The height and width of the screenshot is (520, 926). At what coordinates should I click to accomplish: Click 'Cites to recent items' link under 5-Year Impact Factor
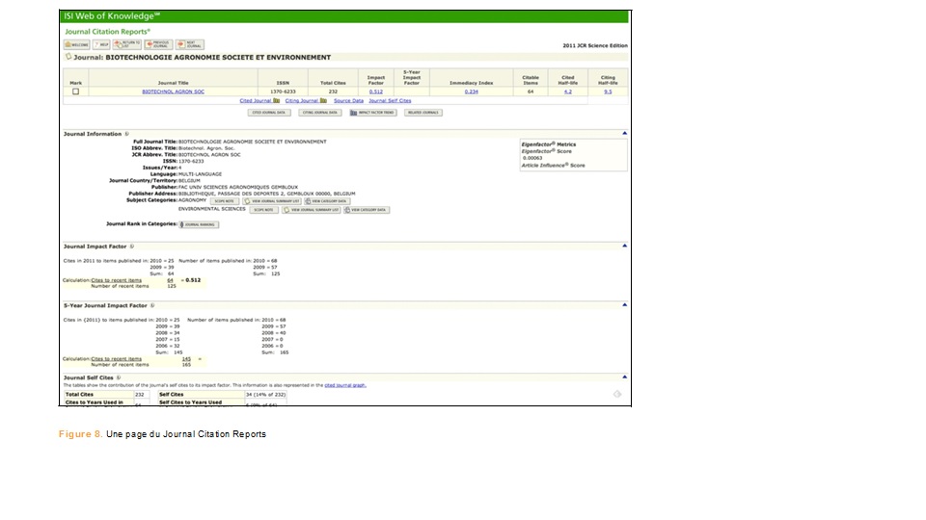coord(117,358)
